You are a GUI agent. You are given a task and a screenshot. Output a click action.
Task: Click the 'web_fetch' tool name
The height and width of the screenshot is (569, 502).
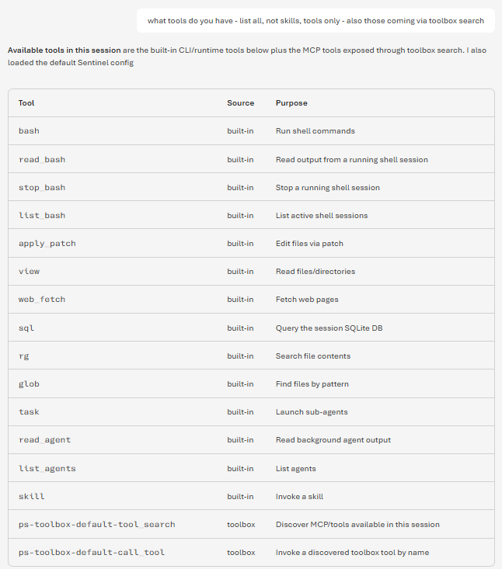[42, 300]
